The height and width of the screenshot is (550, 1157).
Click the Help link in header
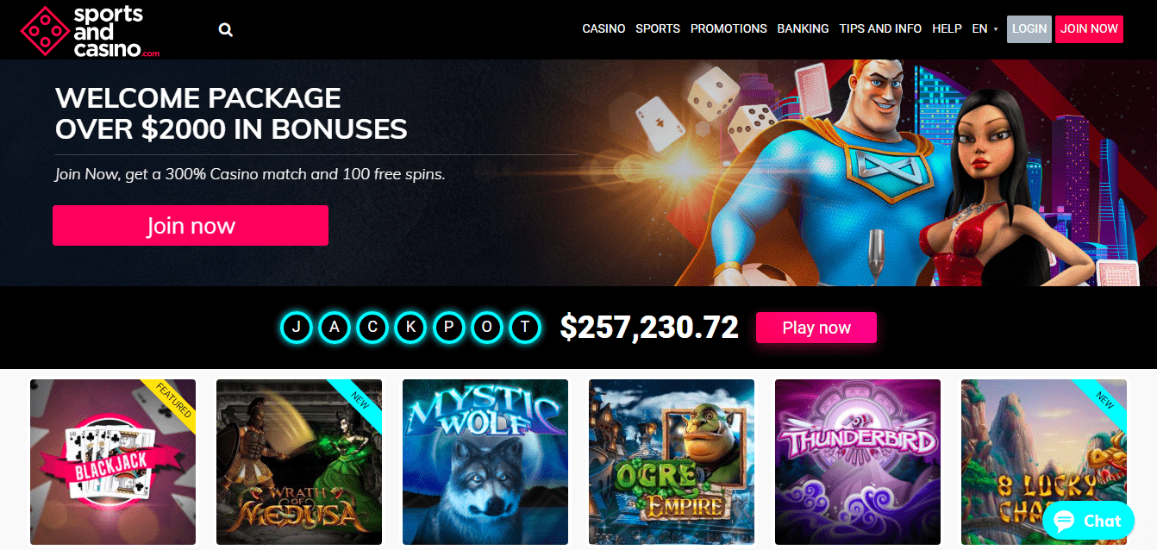[x=947, y=28]
